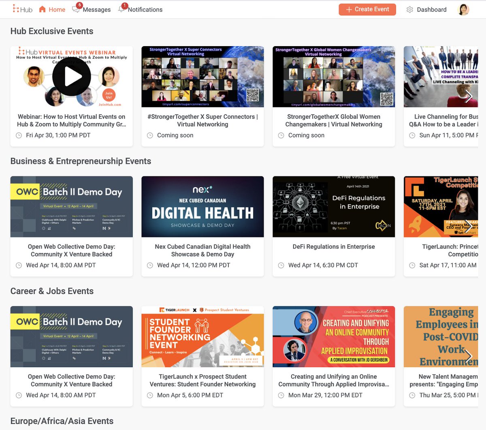Click Mon Apr 5, 6:00 PM EDT text
Image resolution: width=486 pixels, height=430 pixels.
[190, 395]
